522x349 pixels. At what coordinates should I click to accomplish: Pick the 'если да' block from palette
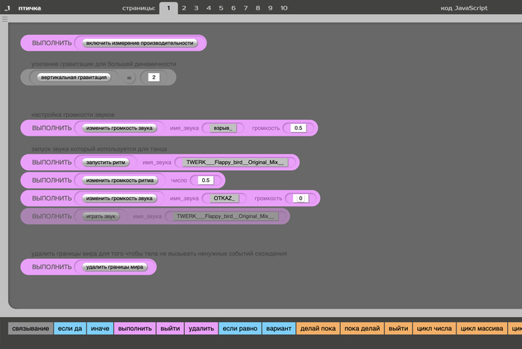[x=69, y=328]
